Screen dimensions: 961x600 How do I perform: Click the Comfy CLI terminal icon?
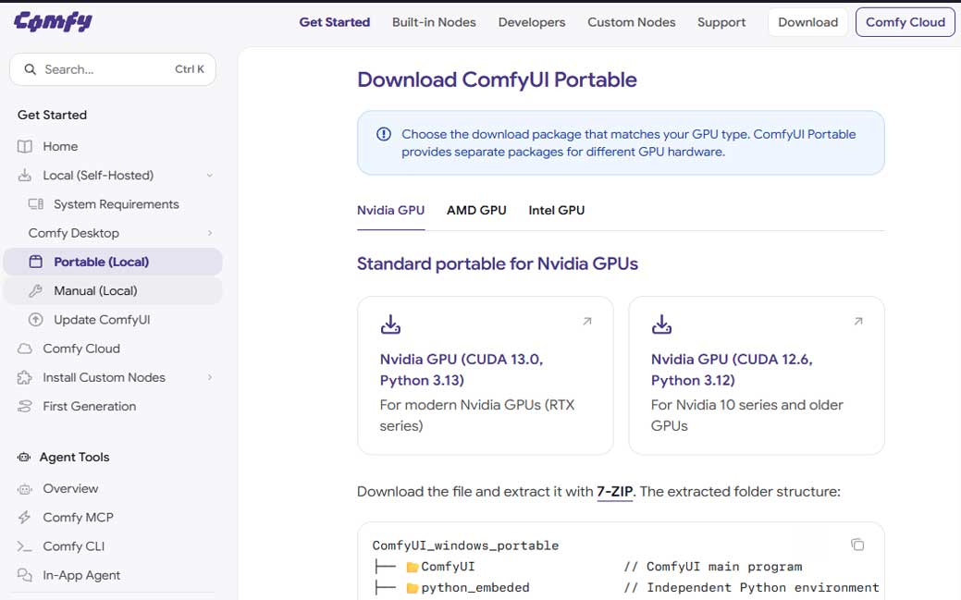(x=25, y=546)
